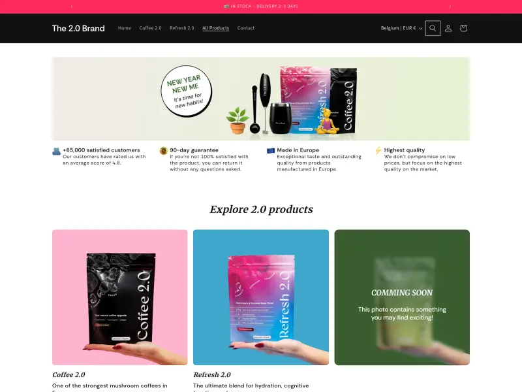The width and height of the screenshot is (522, 392).
Task: Click the lightning bolt quality icon
Action: pos(378,151)
